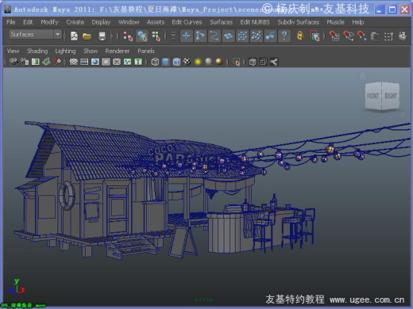Viewport: 413px width, 309px height.
Task: Click the rightmost layered status line icon
Action: coord(403,36)
